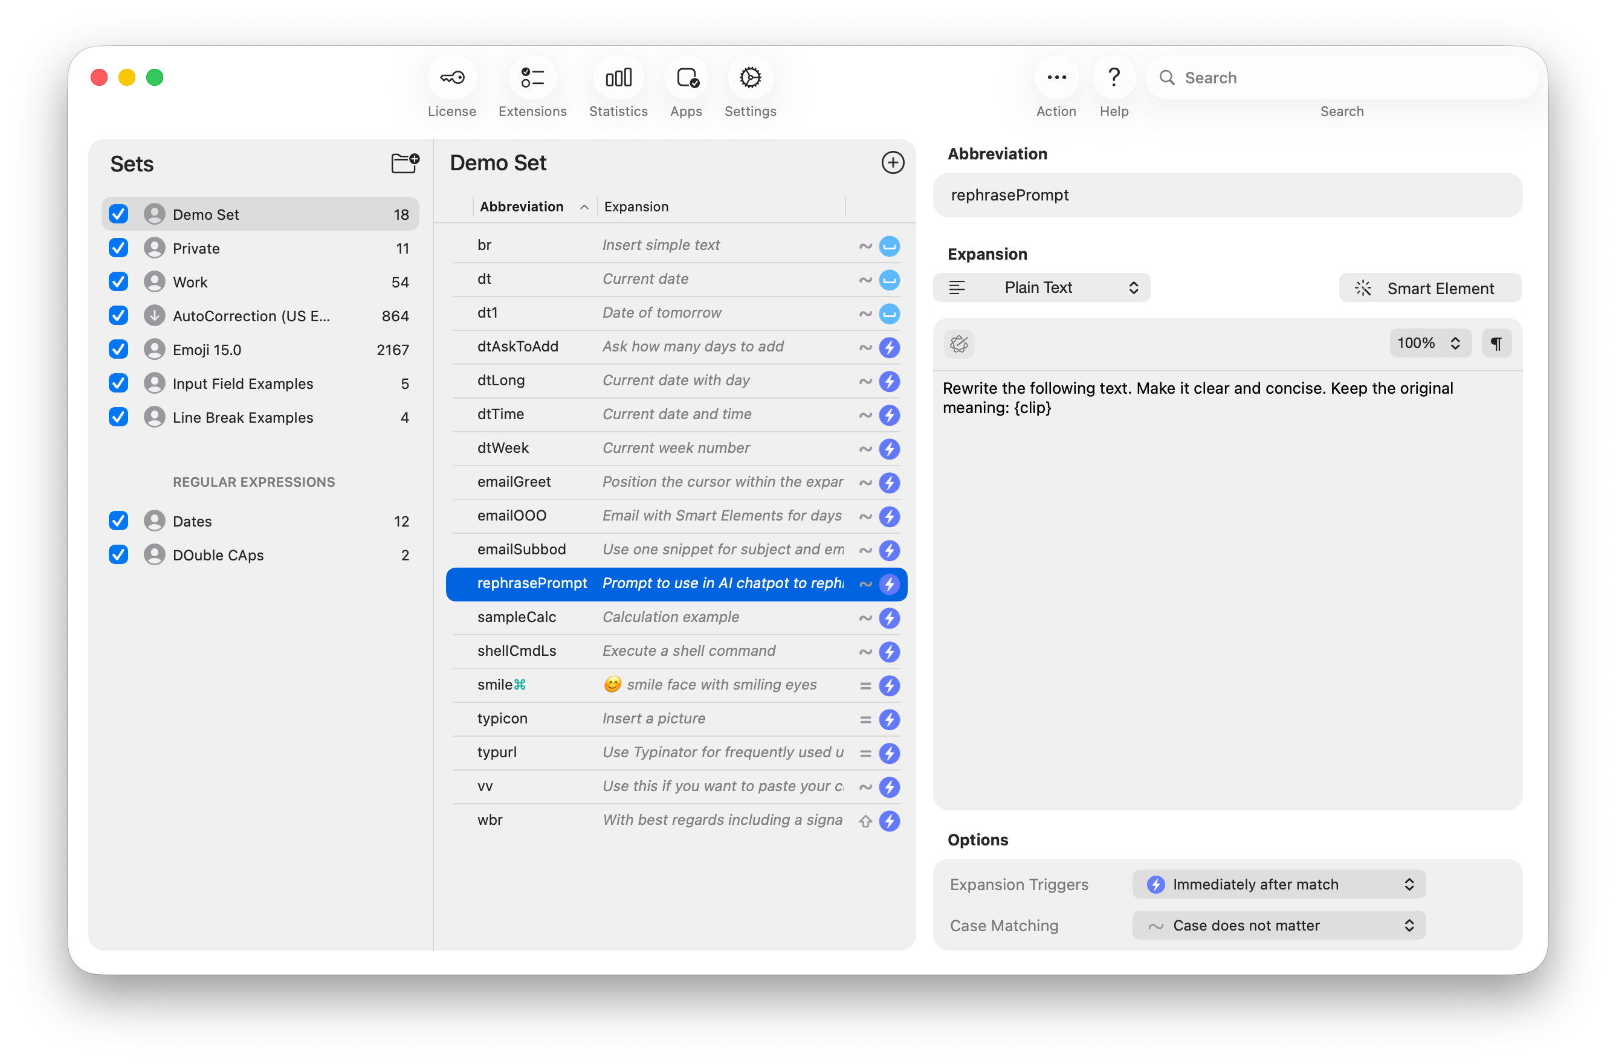The image size is (1616, 1064).
Task: Click the add new set folder icon
Action: click(406, 163)
